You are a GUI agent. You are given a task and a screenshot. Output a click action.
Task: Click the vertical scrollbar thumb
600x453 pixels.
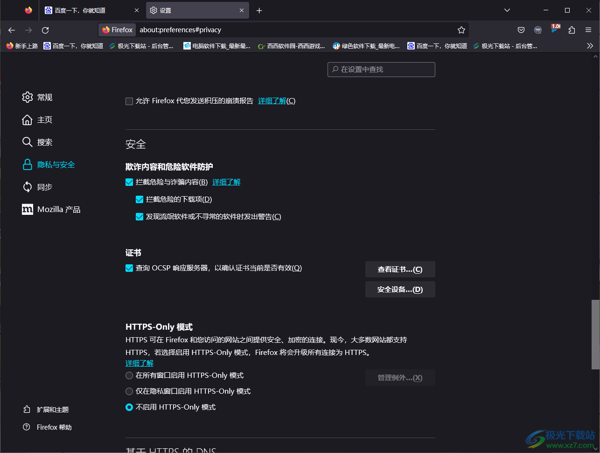click(x=595, y=334)
